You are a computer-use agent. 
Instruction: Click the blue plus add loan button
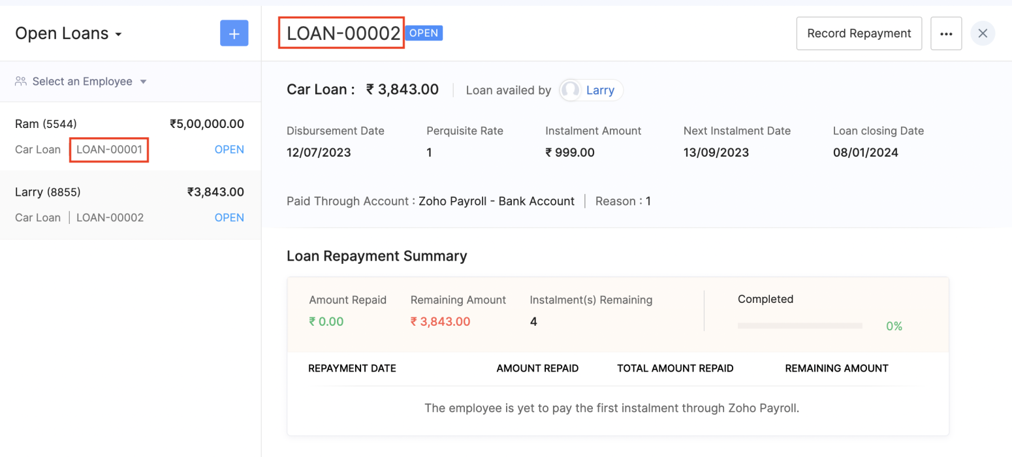click(x=234, y=33)
